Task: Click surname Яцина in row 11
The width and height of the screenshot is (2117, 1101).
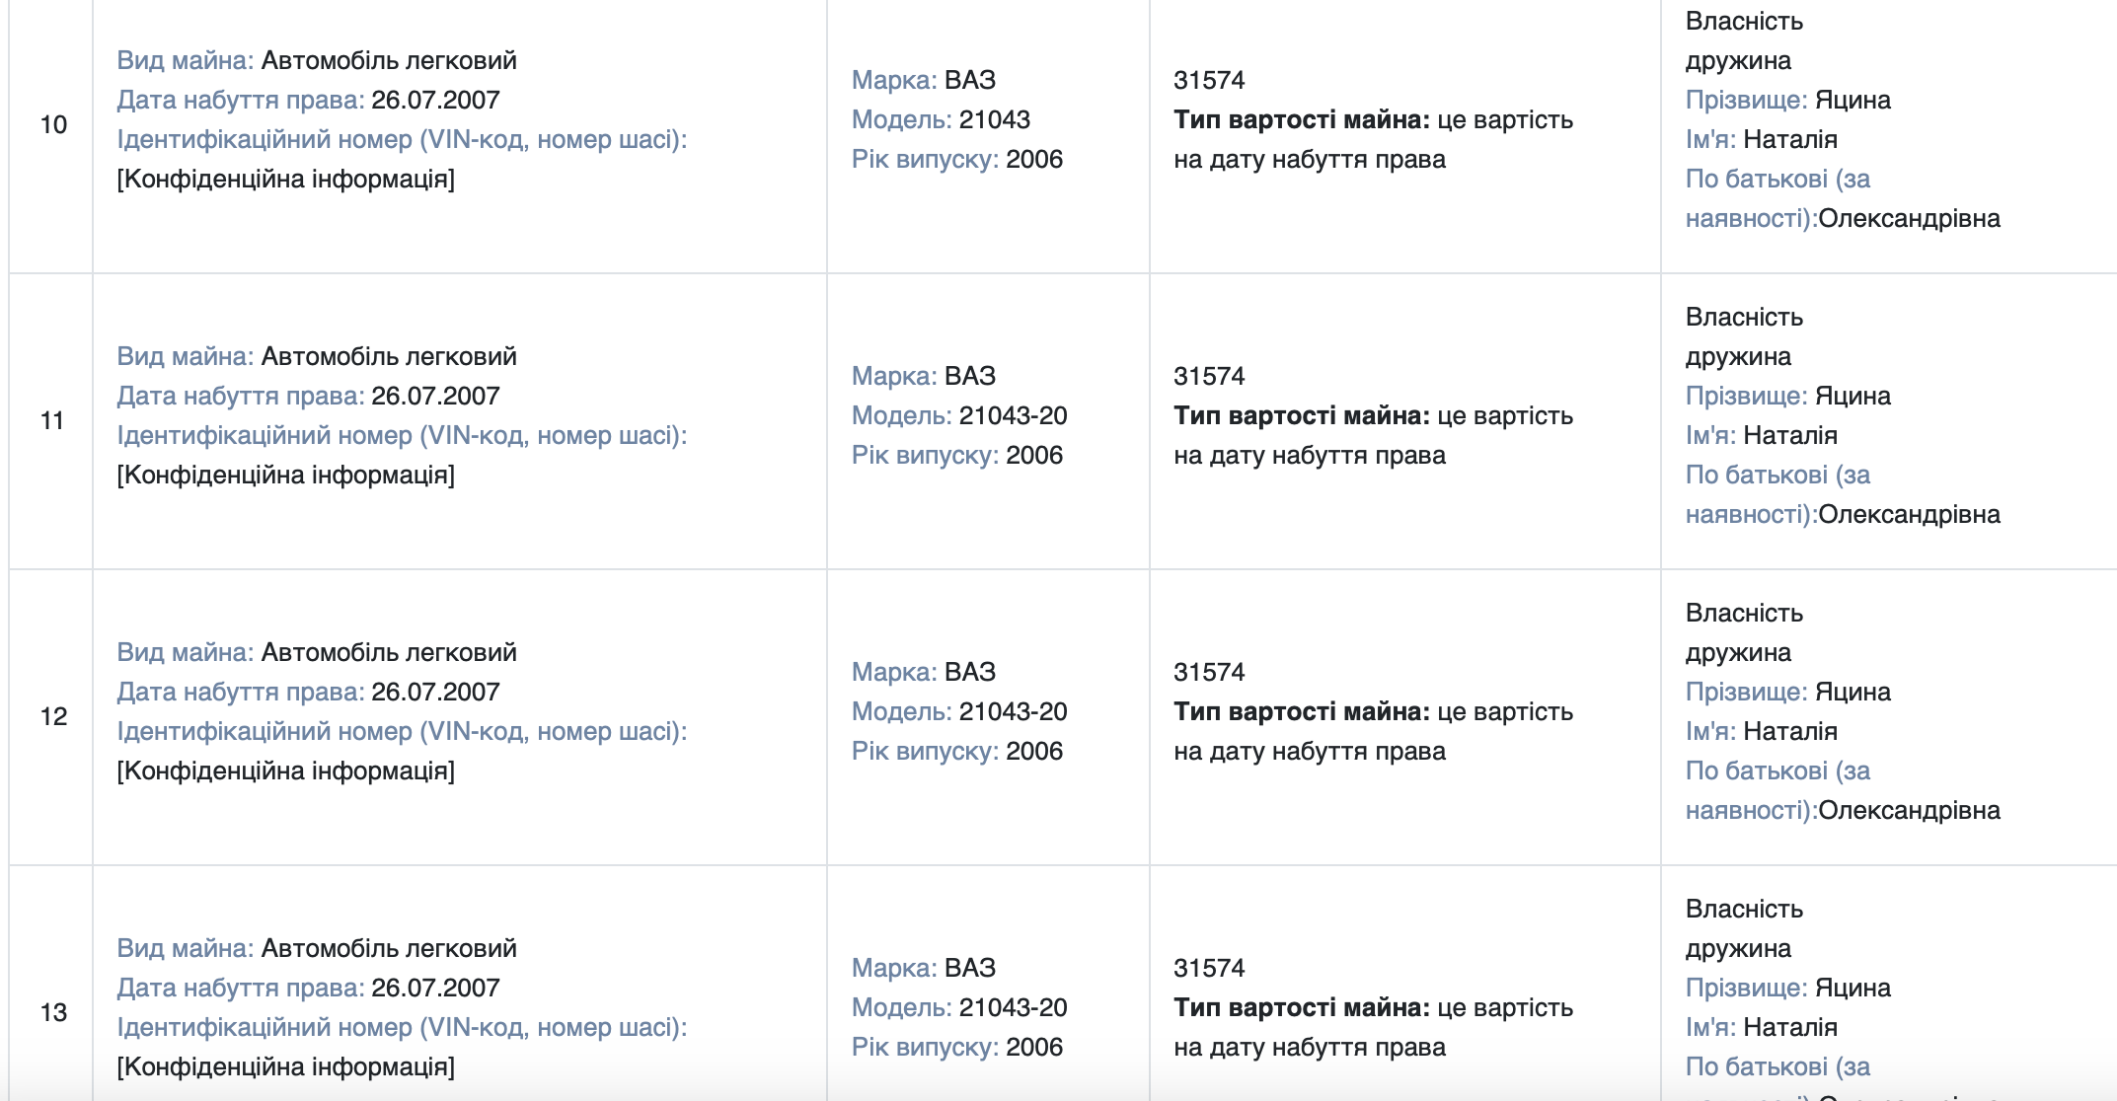Action: click(x=1853, y=396)
